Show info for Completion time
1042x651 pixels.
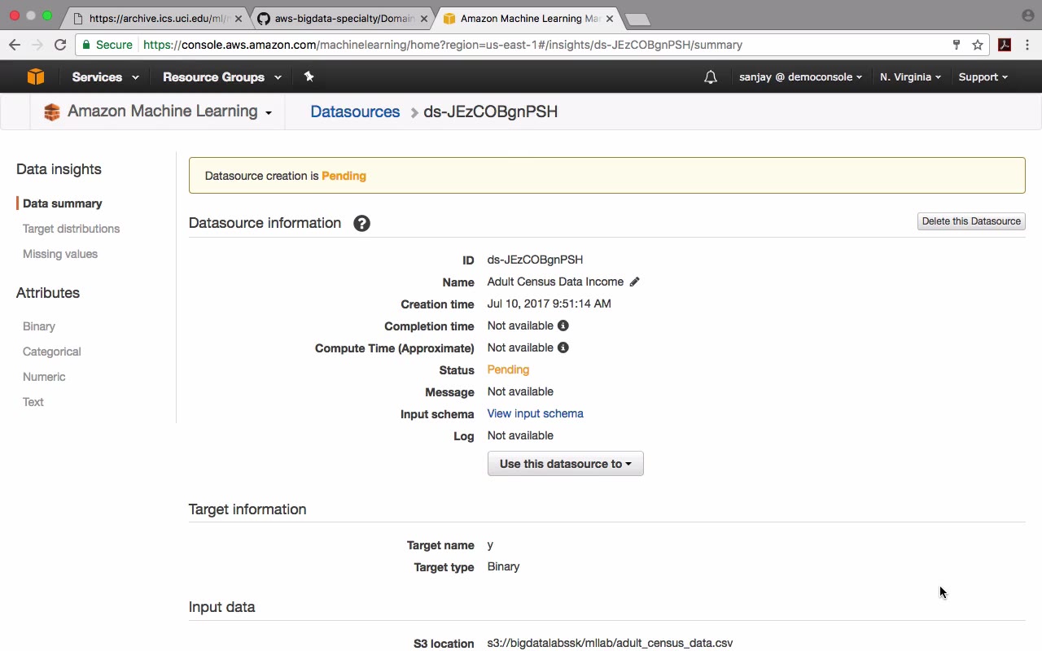click(x=563, y=325)
